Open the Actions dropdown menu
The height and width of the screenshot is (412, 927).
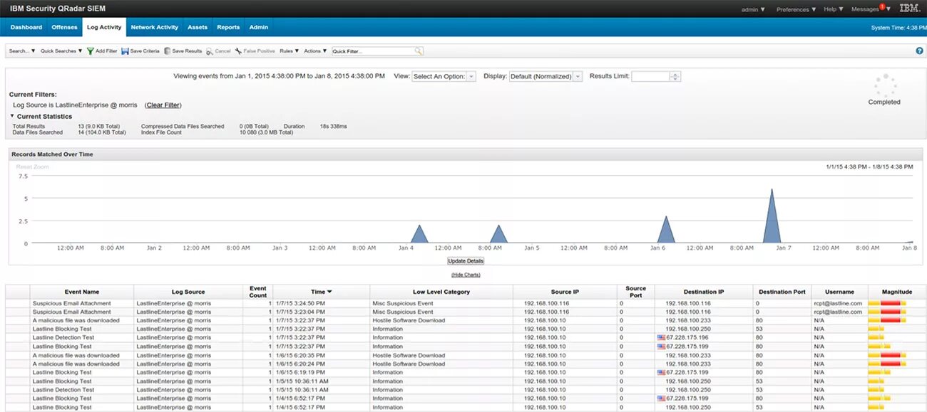tap(315, 51)
